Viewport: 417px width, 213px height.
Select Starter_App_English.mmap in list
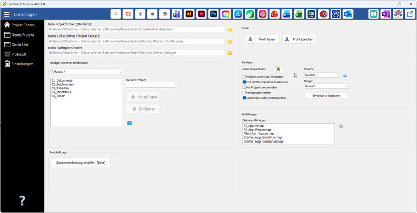[263, 137]
